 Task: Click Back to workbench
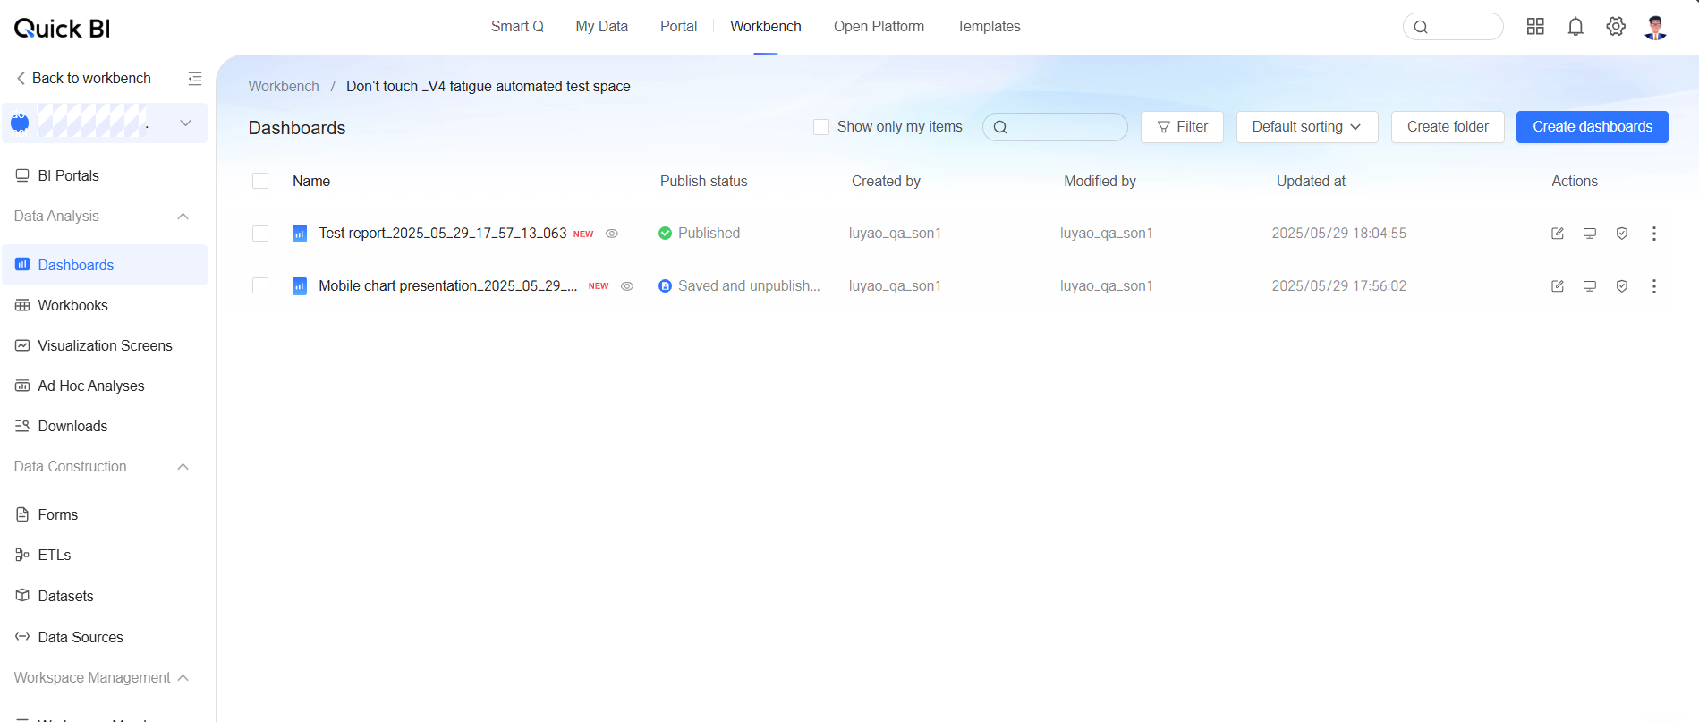coord(83,79)
